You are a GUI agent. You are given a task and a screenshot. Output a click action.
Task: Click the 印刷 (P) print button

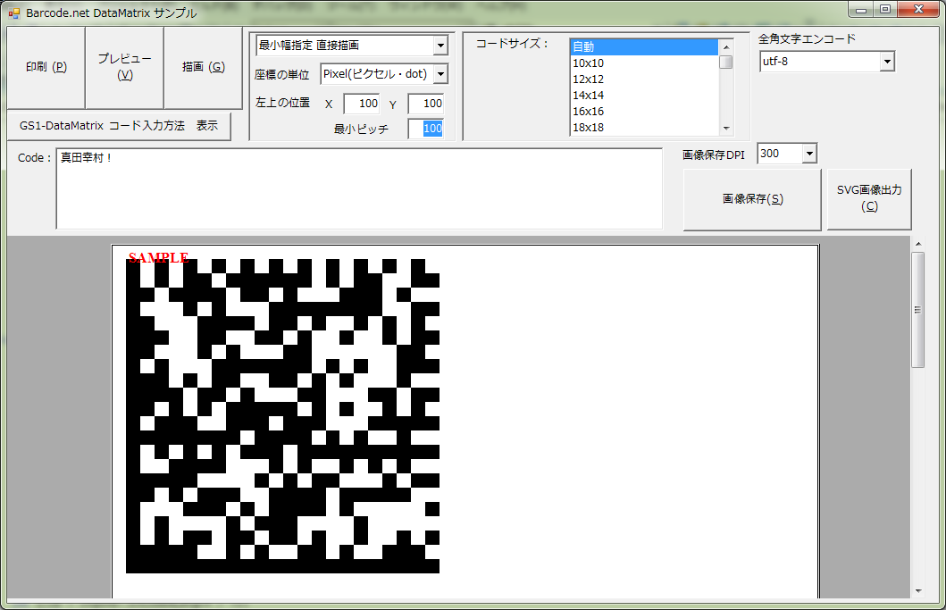pos(46,68)
